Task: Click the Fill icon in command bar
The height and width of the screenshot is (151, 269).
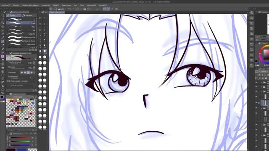Action: click(x=84, y=9)
